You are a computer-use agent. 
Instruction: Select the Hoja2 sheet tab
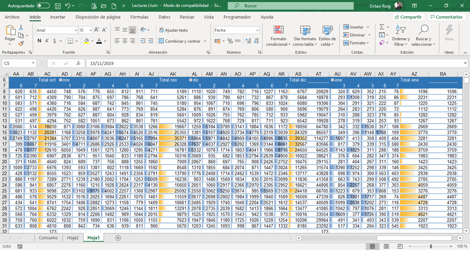(x=73, y=238)
